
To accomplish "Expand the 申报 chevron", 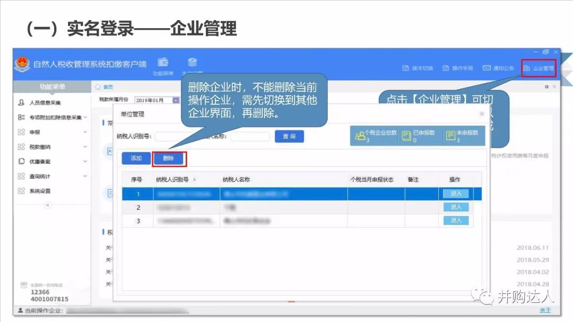I will click(85, 132).
